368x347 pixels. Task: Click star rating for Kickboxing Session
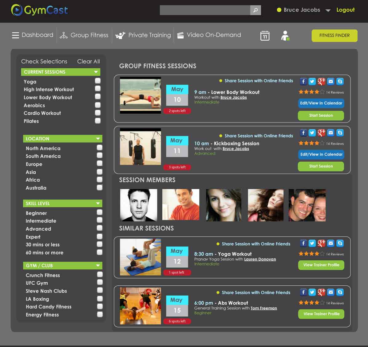tap(312, 143)
